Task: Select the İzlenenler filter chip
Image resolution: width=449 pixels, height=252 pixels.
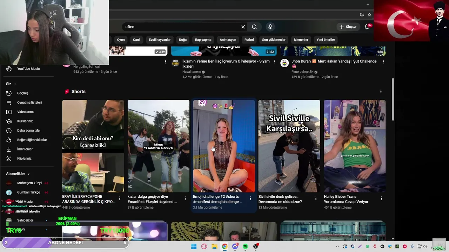Action: click(301, 40)
